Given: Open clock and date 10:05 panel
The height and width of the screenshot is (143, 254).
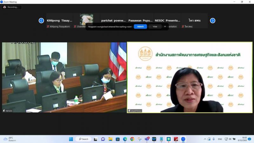Looking at the screenshot, I should [x=242, y=139].
